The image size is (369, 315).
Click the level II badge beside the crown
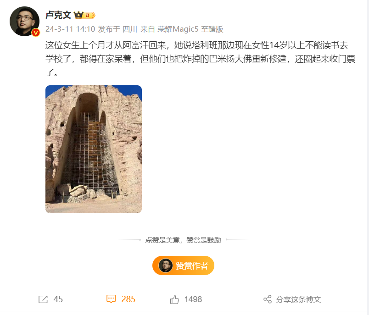click(x=89, y=15)
